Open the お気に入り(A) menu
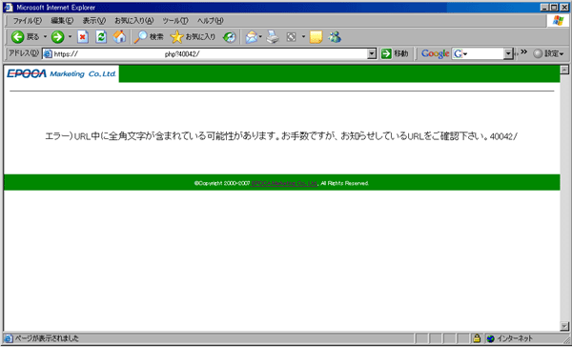 point(133,20)
